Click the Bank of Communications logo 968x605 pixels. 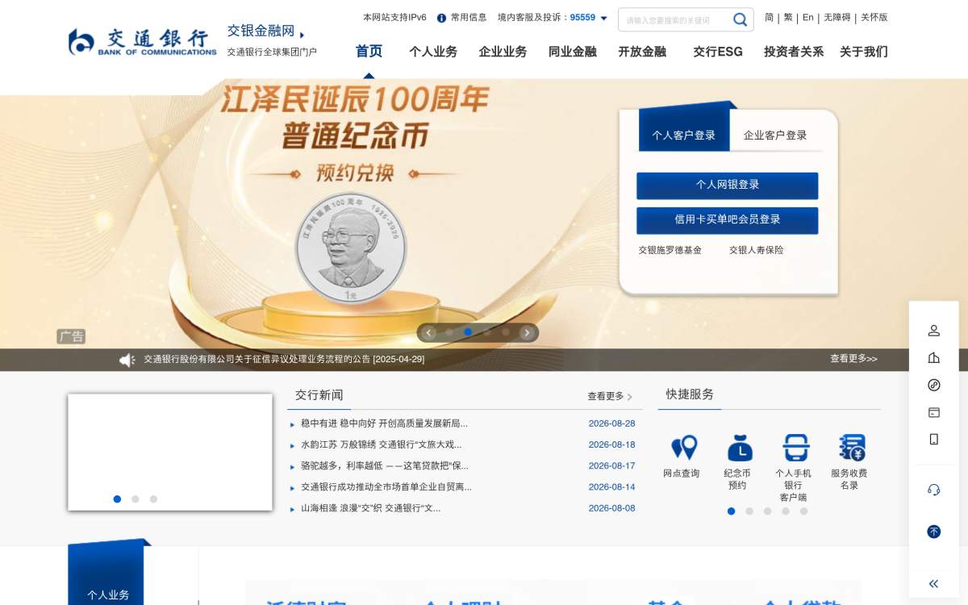pos(143,42)
